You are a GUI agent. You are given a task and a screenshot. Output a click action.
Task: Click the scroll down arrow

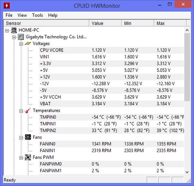coord(187,172)
